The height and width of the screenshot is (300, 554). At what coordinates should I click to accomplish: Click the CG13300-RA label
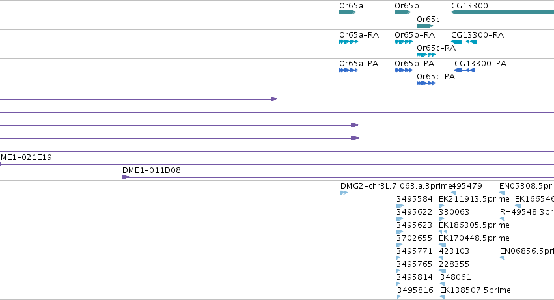[x=478, y=35]
